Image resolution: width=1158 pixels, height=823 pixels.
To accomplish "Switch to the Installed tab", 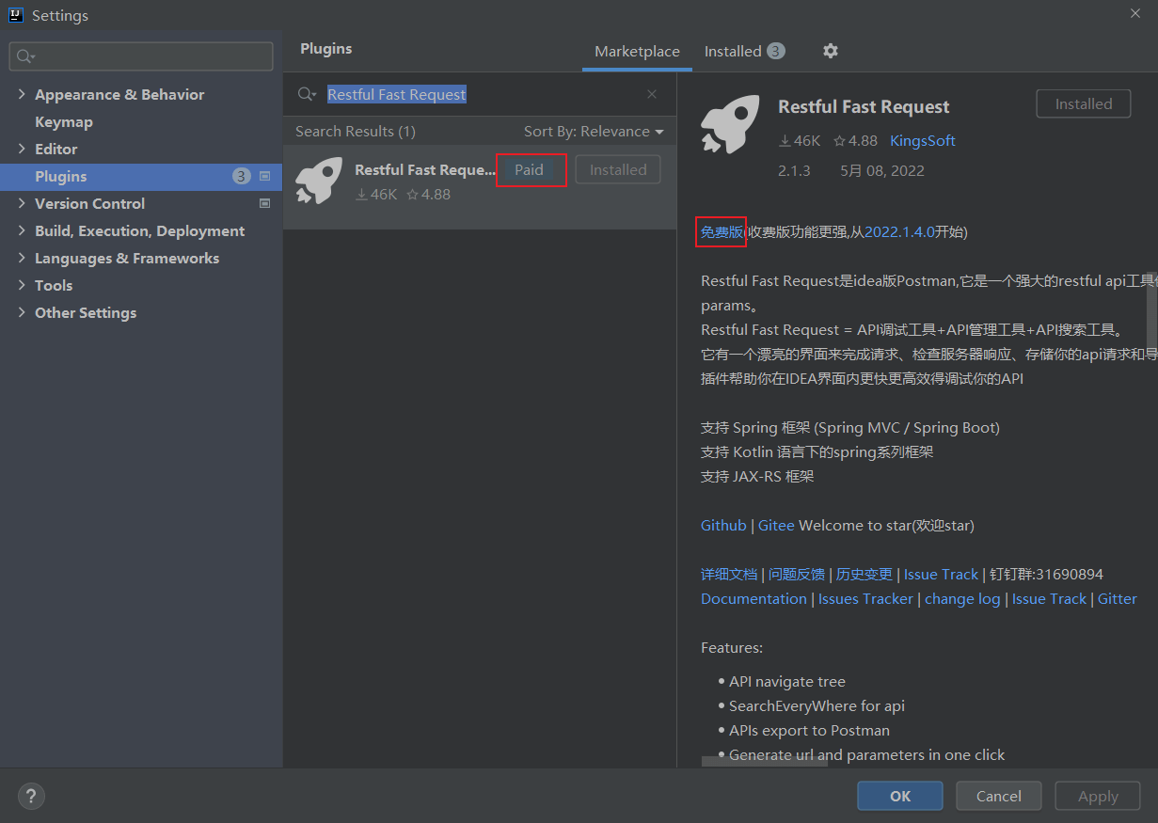I will 733,52.
